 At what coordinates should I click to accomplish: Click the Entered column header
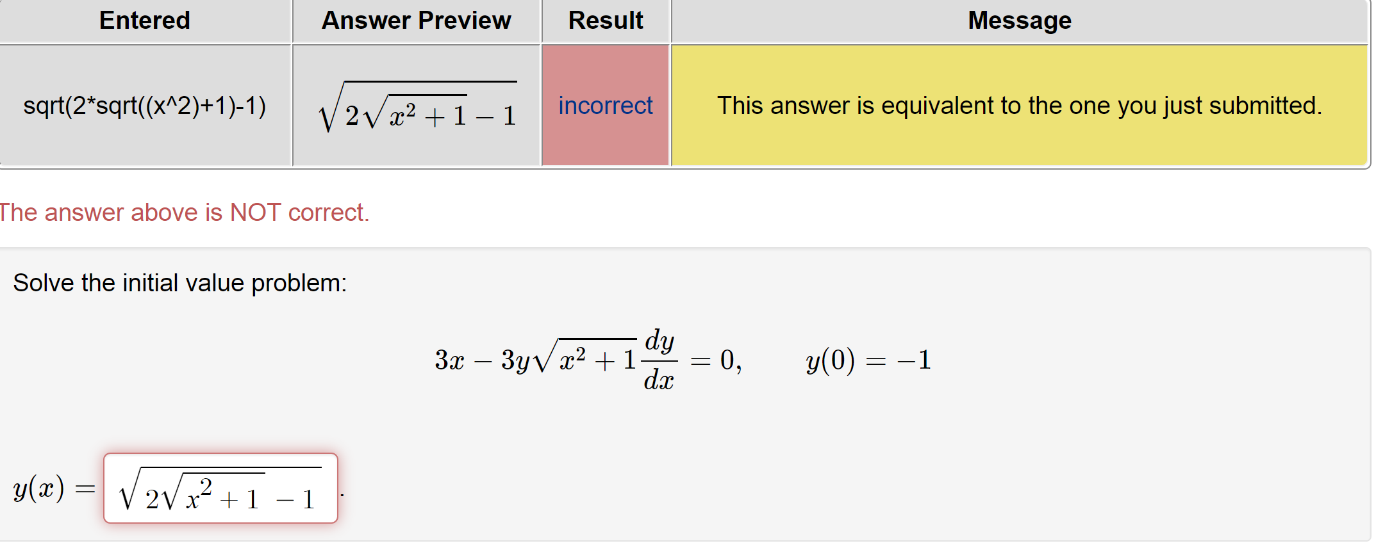pyautogui.click(x=144, y=20)
